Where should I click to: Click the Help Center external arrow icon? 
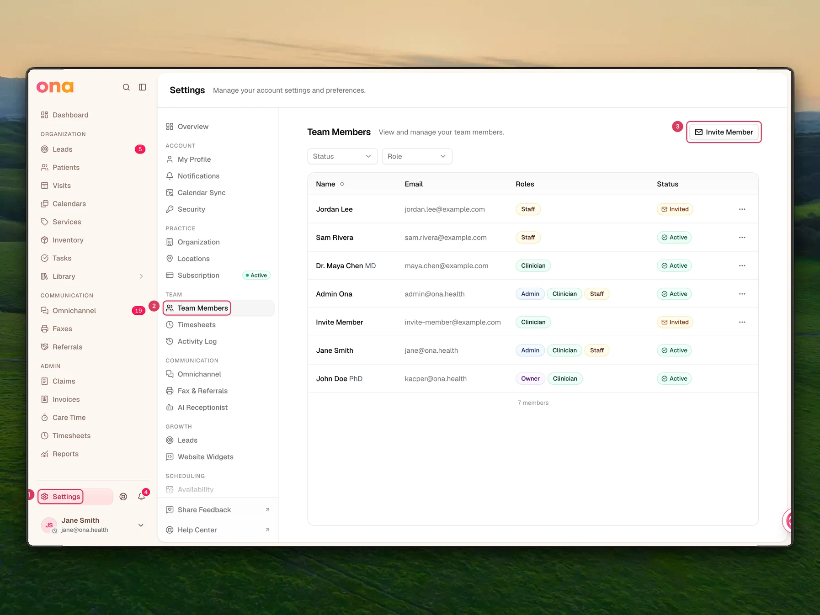click(267, 530)
